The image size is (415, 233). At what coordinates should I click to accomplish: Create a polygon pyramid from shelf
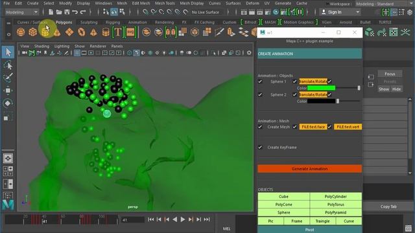[93, 32]
